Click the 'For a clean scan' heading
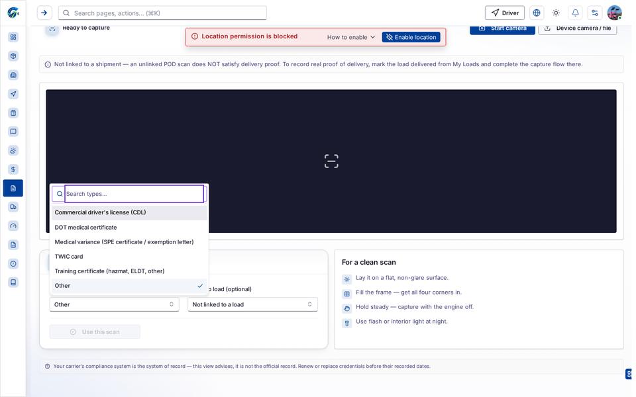The height and width of the screenshot is (397, 636). coord(369,262)
